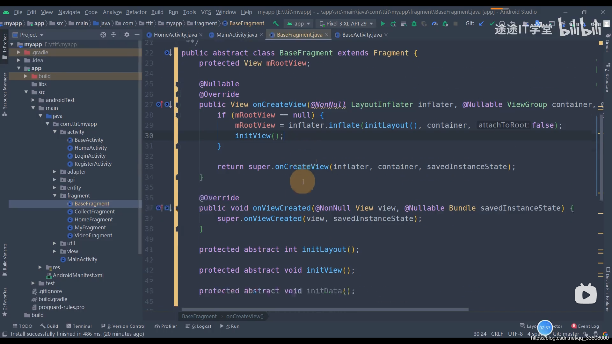Open the Navigate menu
Screen dimensions: 612x344
coord(69,12)
